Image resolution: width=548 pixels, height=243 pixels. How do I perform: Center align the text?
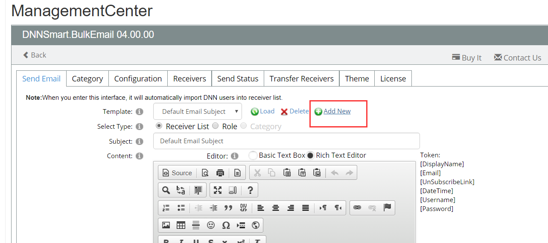[276, 208]
